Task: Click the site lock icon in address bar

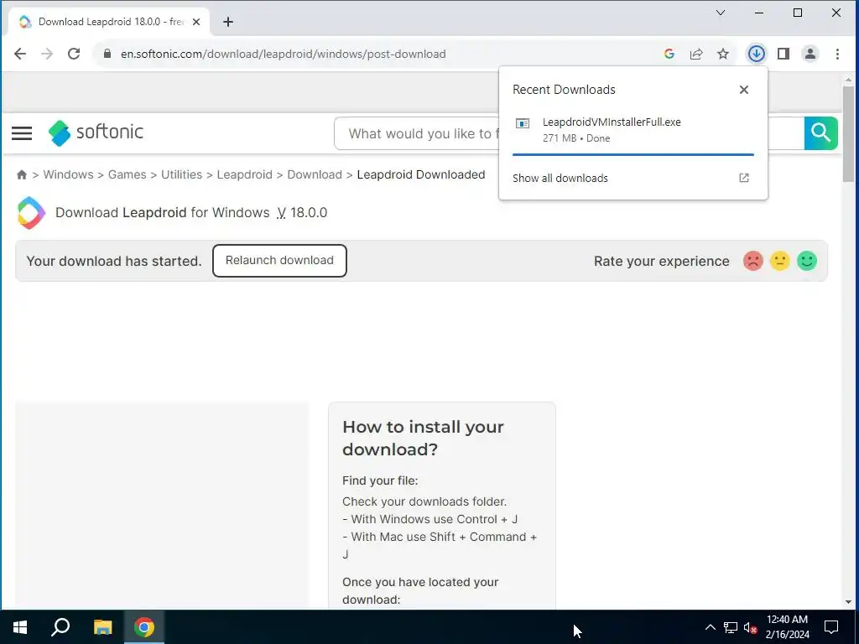Action: coord(107,54)
